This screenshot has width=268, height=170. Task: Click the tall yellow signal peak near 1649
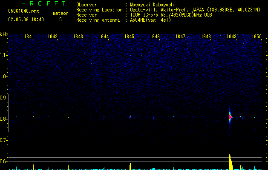[231, 162]
